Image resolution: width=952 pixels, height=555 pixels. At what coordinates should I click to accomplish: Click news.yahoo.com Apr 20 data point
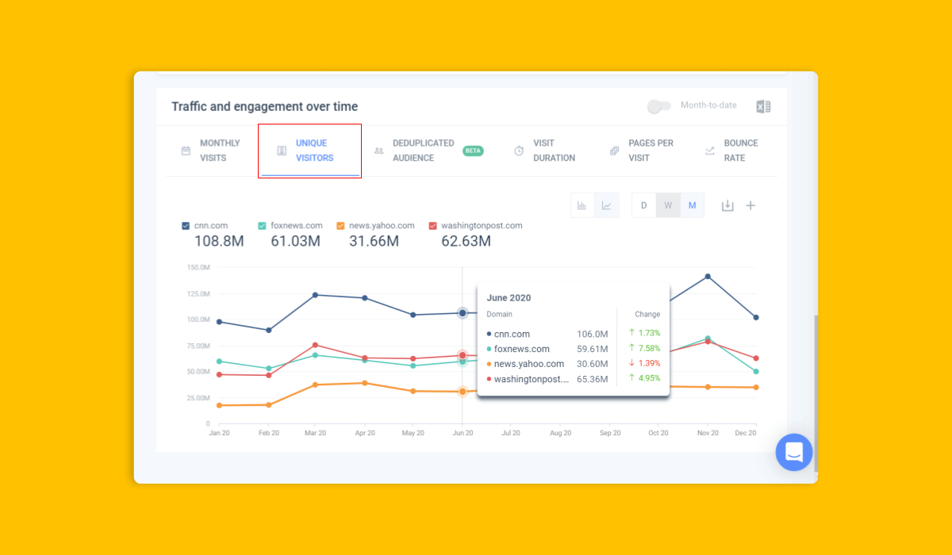(x=364, y=383)
